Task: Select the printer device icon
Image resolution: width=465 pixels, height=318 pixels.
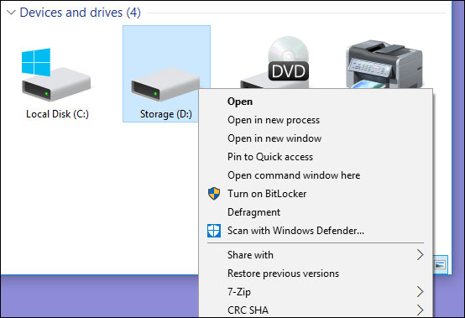Action: coord(384,65)
